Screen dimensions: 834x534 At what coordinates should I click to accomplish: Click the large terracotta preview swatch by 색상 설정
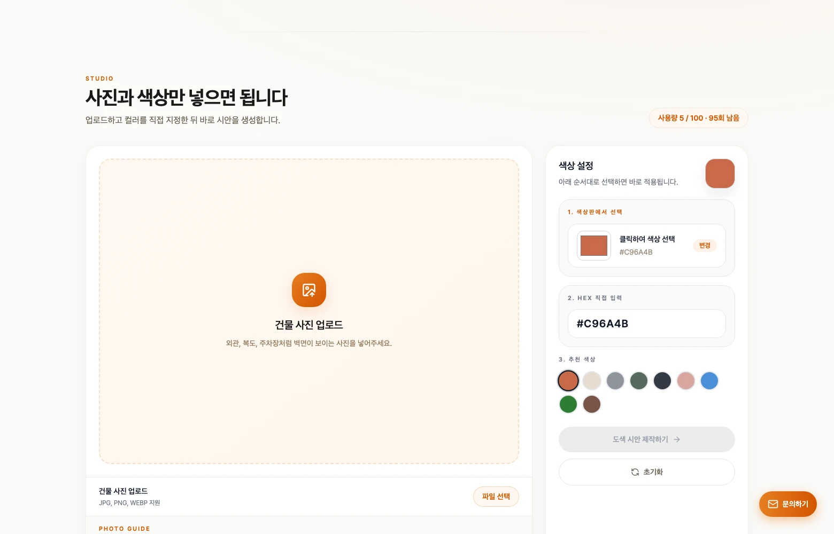(720, 174)
